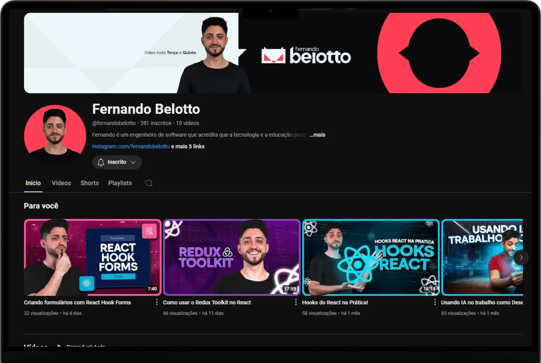Open the channel search icon
This screenshot has width=541, height=363.
(149, 183)
